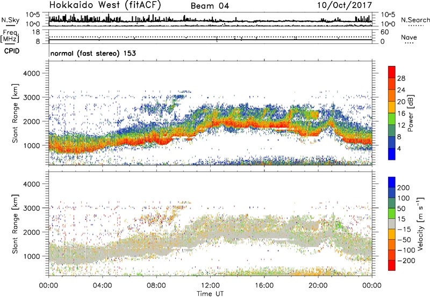This screenshot has width=430, height=297.
Task: Click the 'N.Sky' legend label
Action: [10, 20]
